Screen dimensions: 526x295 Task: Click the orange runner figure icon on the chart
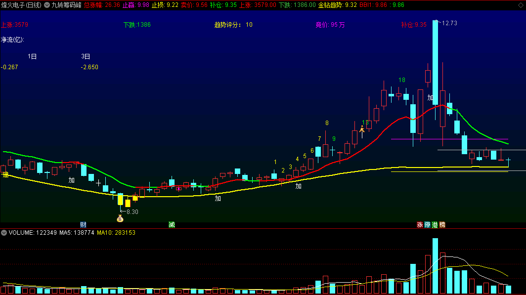(x=362, y=129)
